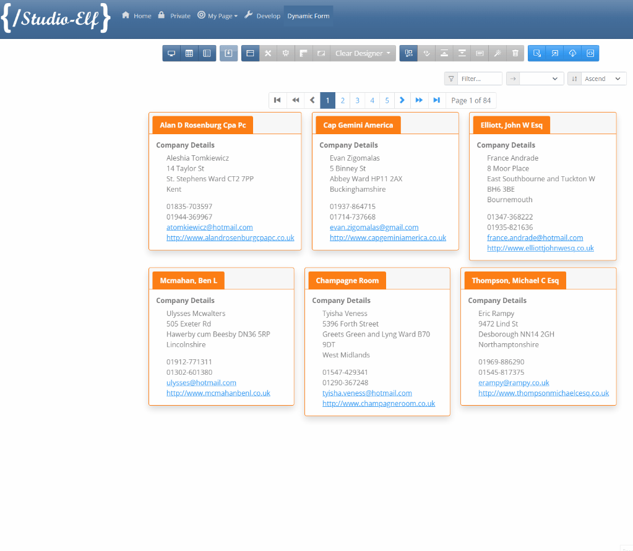Open the erampy@rampy.co.uk email link
Screen dimensions: 633x551
click(514, 383)
